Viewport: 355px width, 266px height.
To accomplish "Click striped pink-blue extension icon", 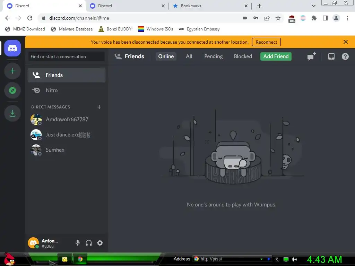I will click(303, 18).
